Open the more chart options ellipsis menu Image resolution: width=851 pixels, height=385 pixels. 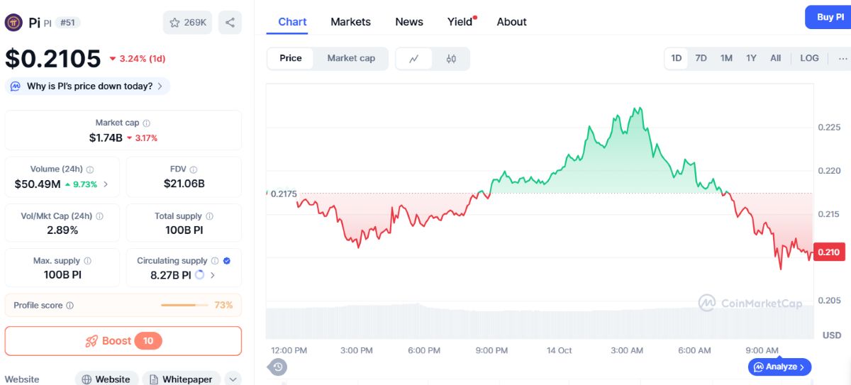pos(842,58)
